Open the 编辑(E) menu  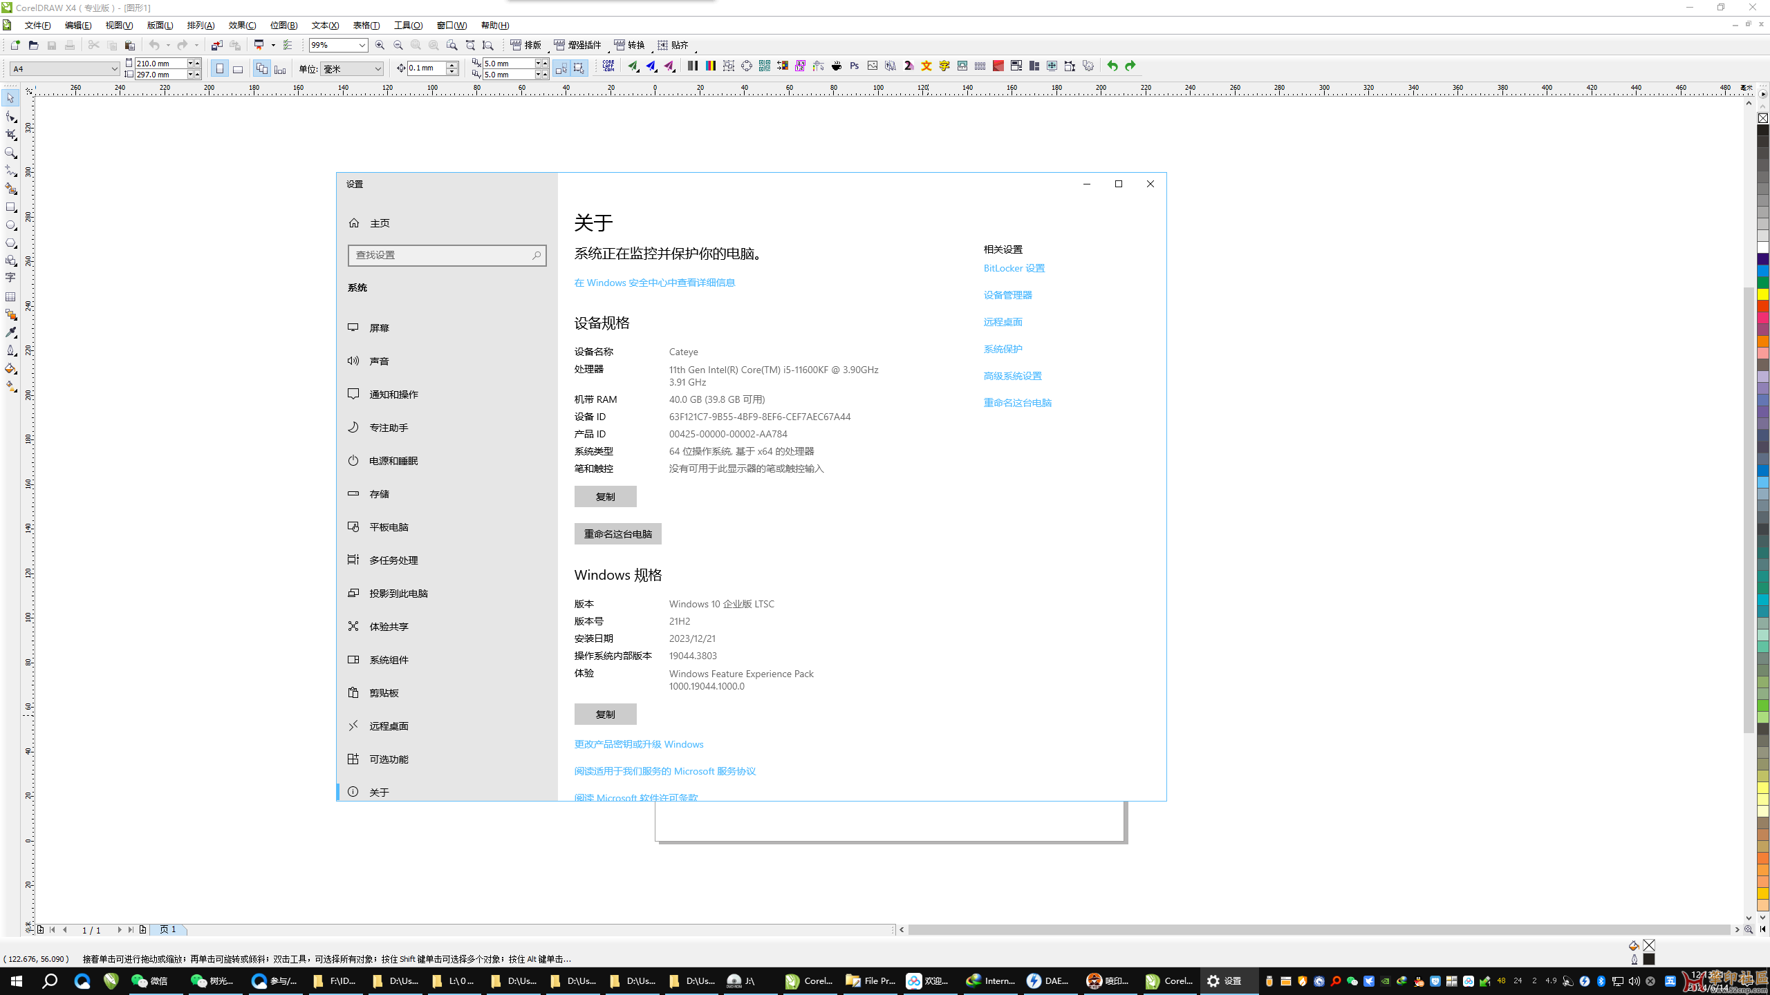(78, 26)
